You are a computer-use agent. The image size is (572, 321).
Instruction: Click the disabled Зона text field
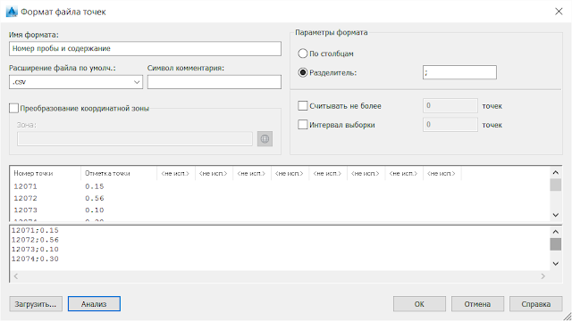click(x=135, y=139)
